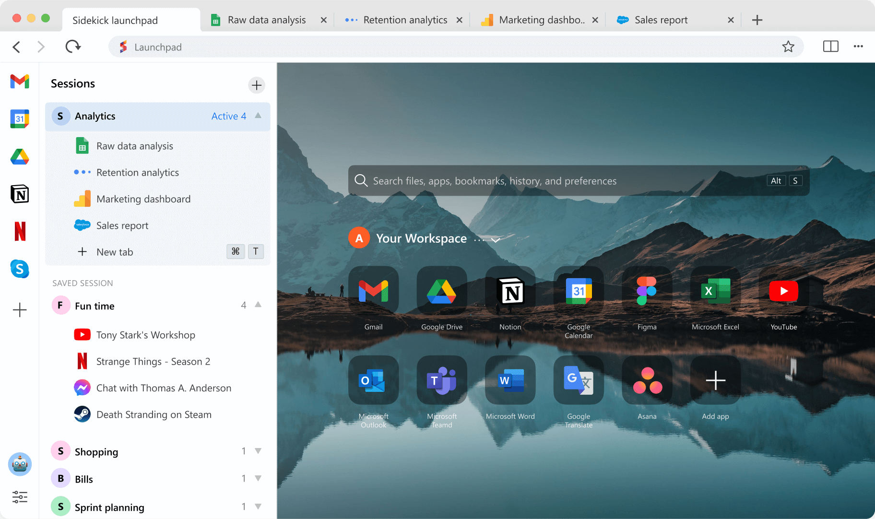The width and height of the screenshot is (875, 519).
Task: Close the Retention analytics tab
Action: pos(459,20)
